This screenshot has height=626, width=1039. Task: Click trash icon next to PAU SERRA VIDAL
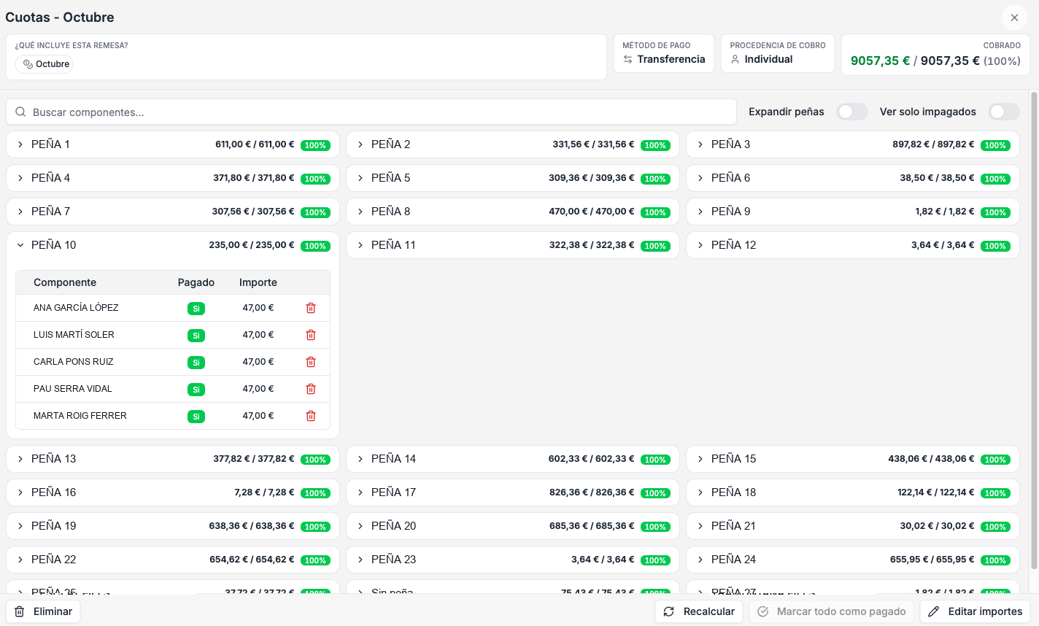tap(311, 389)
